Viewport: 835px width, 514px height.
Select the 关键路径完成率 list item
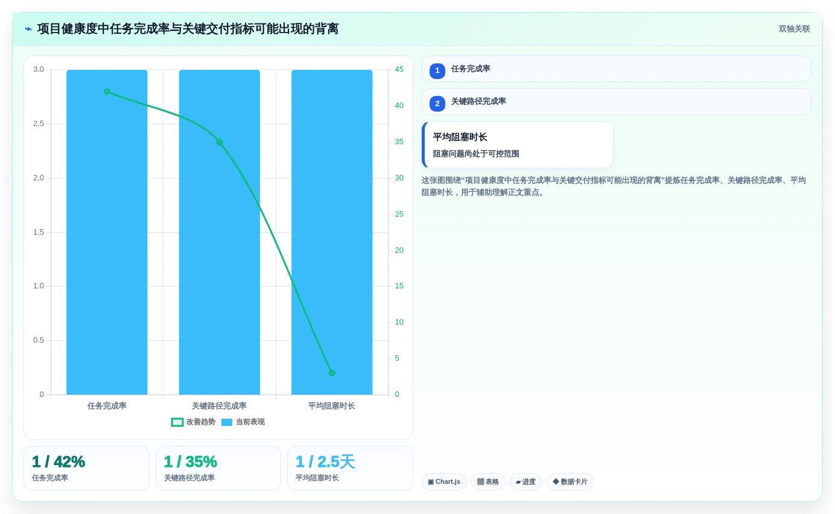point(616,101)
